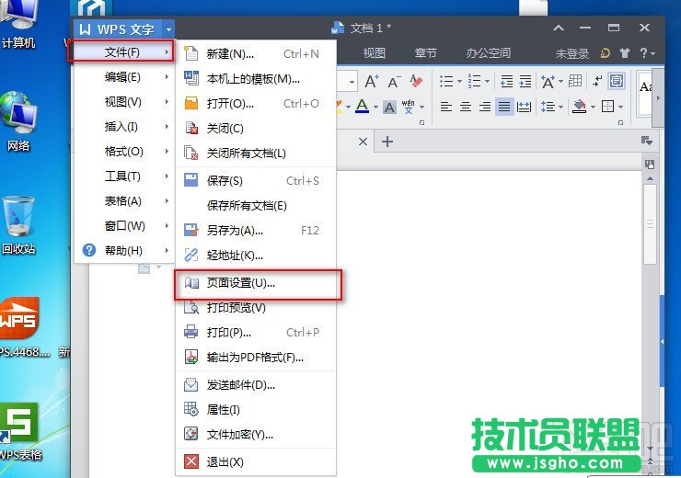Click the decrease font size A- icon

click(394, 81)
